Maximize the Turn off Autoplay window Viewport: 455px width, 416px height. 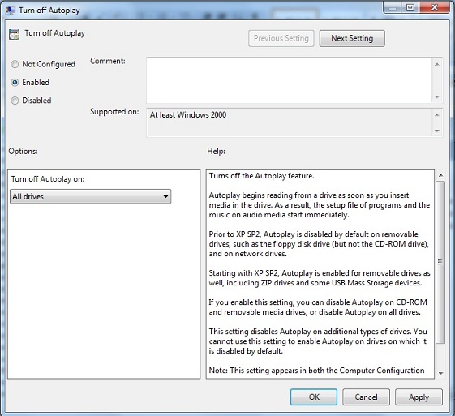point(410,8)
